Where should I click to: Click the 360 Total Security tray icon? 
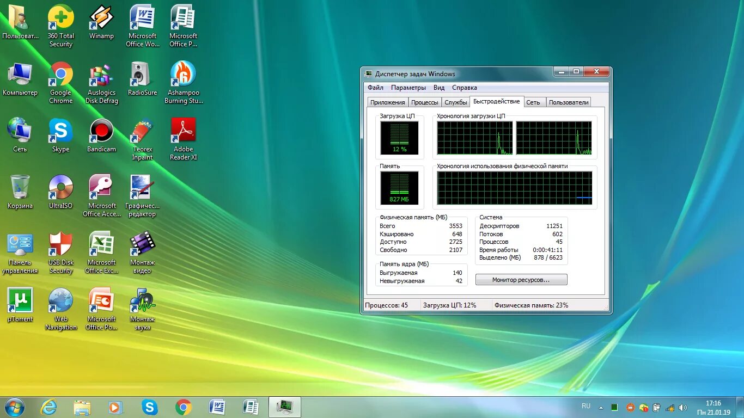644,407
